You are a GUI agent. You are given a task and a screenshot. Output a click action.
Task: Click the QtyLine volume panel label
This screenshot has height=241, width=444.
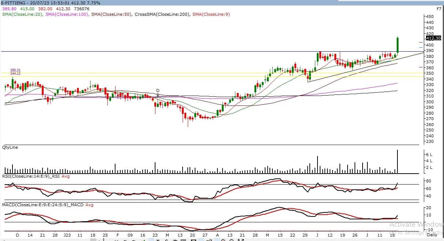pyautogui.click(x=10, y=147)
